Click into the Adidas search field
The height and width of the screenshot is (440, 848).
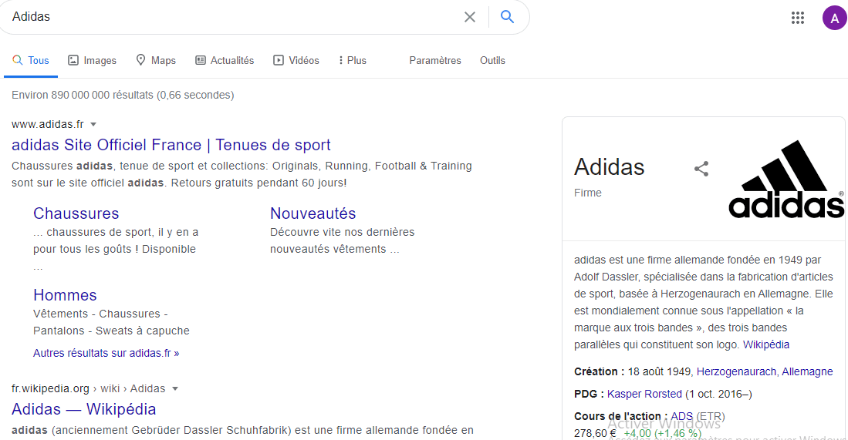click(x=232, y=17)
